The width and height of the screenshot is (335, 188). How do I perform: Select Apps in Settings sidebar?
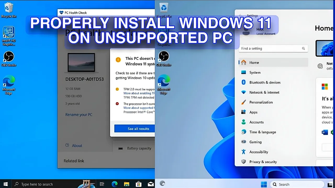click(x=273, y=112)
